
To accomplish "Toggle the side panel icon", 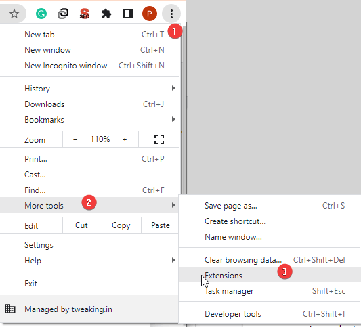I will tap(128, 14).
